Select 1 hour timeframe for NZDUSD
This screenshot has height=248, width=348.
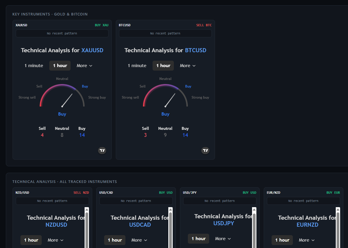pos(31,240)
